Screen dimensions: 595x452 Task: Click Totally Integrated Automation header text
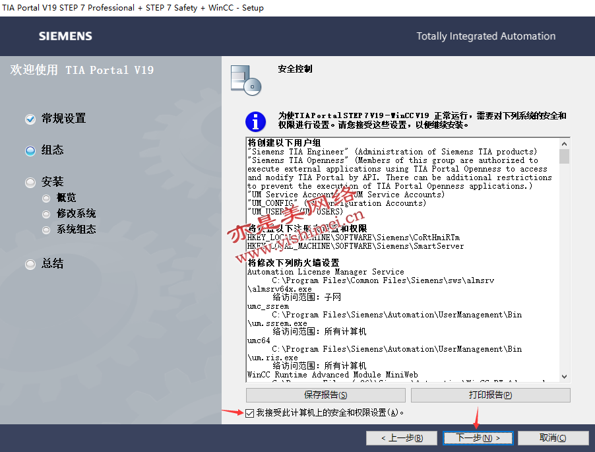(485, 36)
